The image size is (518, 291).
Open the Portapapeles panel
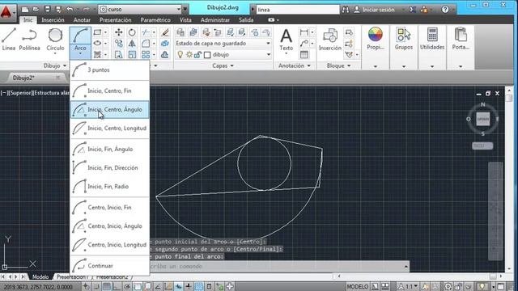point(461,39)
